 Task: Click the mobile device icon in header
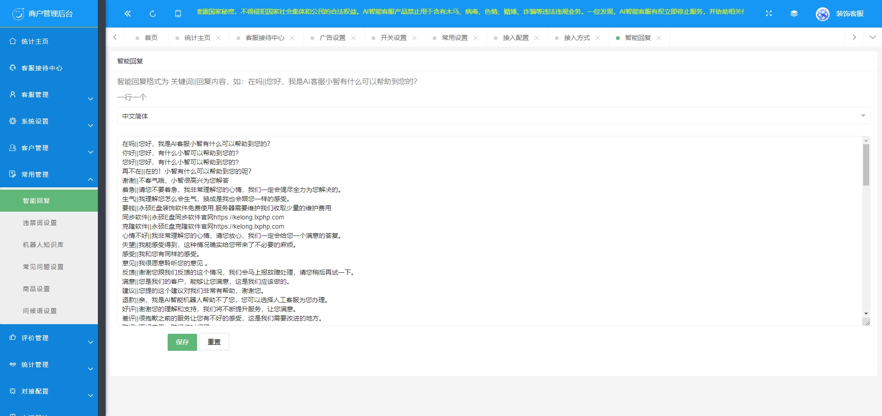coord(178,14)
